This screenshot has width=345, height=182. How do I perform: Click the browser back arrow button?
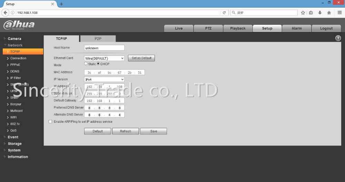(x=5, y=13)
